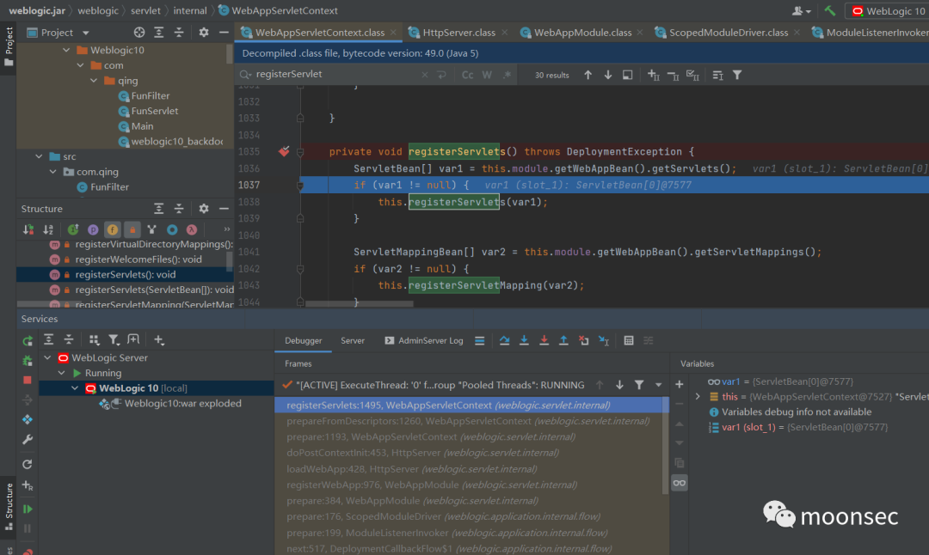Toggle Show non-public lock filter in Structure
The height and width of the screenshot is (555, 929).
click(x=132, y=229)
